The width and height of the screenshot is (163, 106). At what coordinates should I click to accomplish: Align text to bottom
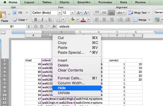(111, 13)
